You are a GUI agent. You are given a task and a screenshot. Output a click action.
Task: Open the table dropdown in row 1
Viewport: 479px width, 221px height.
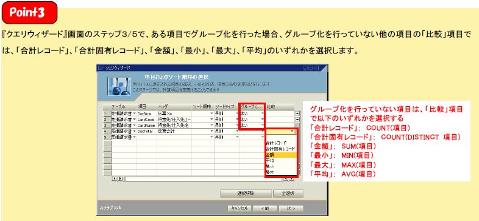tap(135, 114)
